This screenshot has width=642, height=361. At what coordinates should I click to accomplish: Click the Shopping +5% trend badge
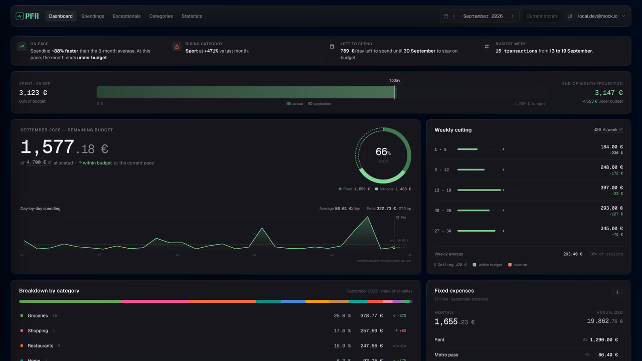click(x=401, y=331)
